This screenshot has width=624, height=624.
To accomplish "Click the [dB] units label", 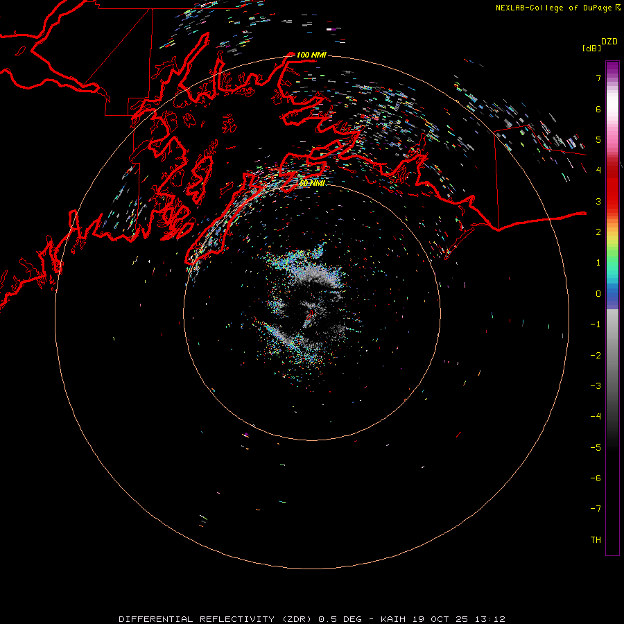I will point(591,48).
